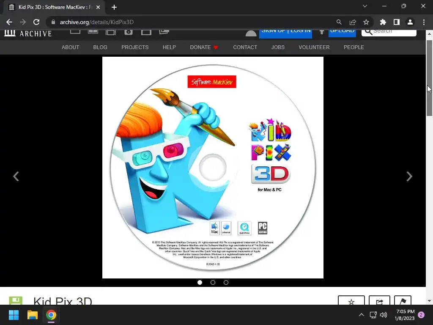Open File Explorer from taskbar
Image resolution: width=433 pixels, height=325 pixels.
click(x=32, y=315)
